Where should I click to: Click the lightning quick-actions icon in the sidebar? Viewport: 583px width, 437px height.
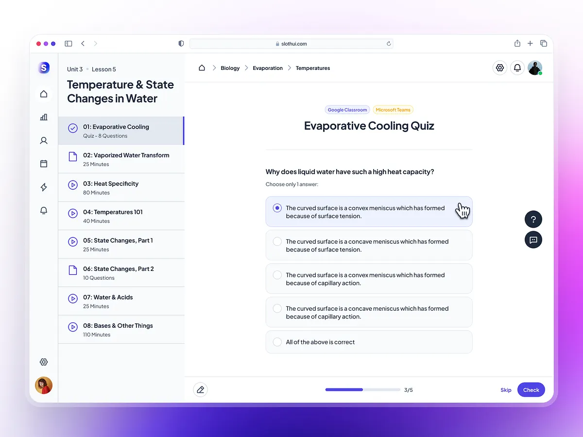coord(44,187)
